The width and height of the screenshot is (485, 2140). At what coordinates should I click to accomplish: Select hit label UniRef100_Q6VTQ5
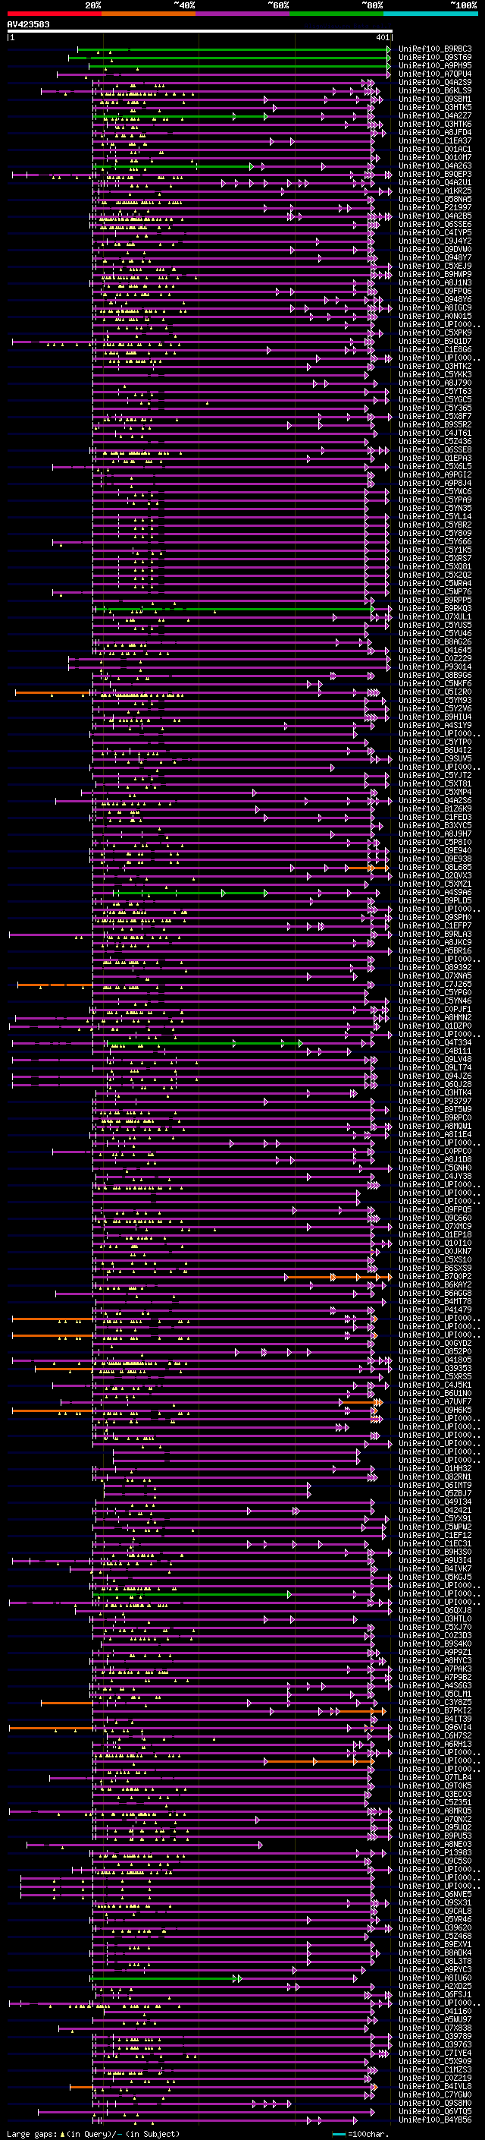[x=435, y=2112]
